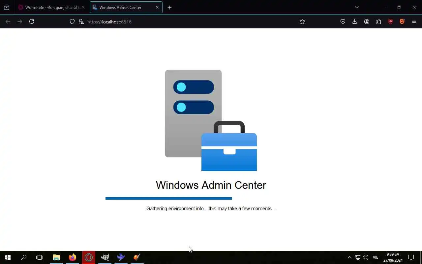This screenshot has height=264, width=422.
Task: Close the Windows Admin Center tab
Action: pos(157,7)
